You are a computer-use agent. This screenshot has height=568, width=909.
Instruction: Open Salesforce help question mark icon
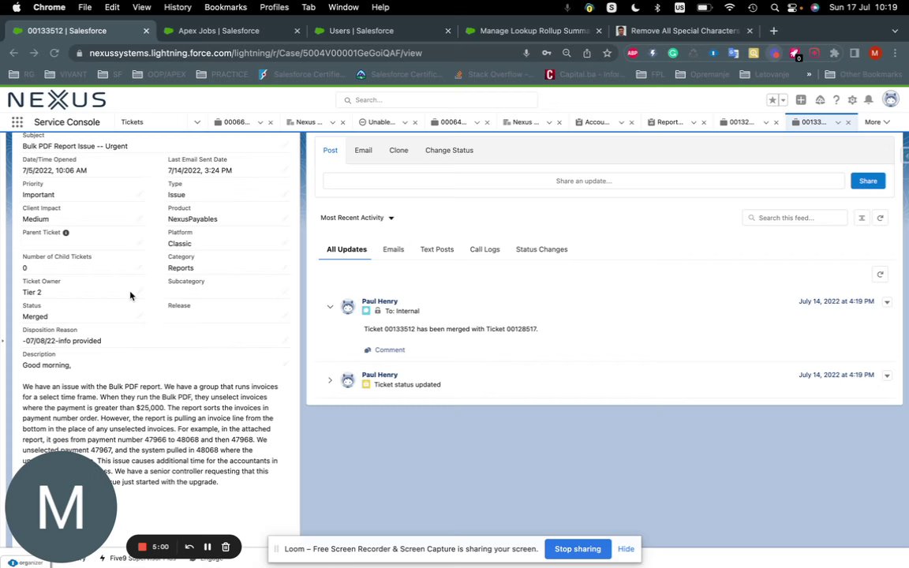[836, 99]
